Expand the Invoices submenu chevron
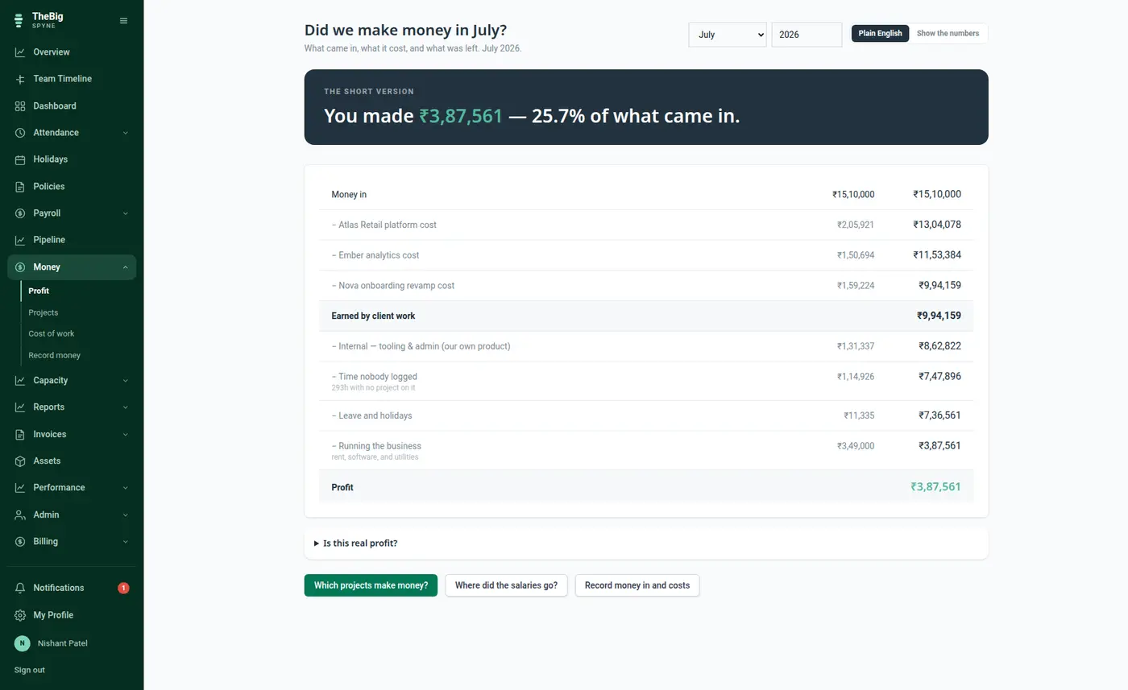The width and height of the screenshot is (1128, 690). 126,434
